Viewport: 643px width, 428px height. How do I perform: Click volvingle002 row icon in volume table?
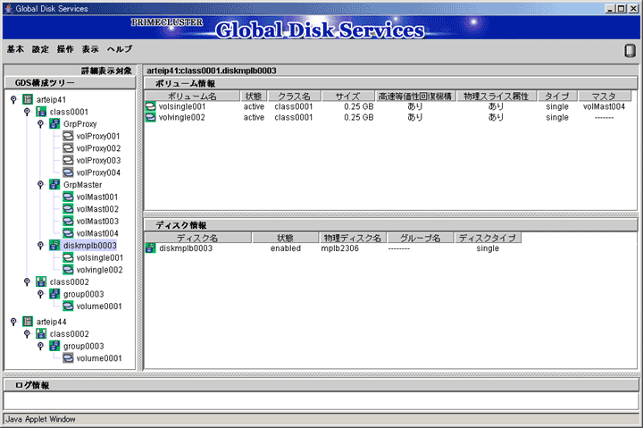(x=151, y=117)
